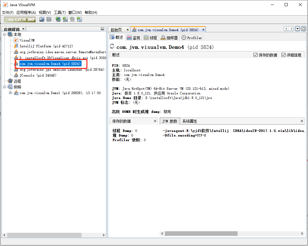Maximize the document window with the square icon

tap(303, 29)
